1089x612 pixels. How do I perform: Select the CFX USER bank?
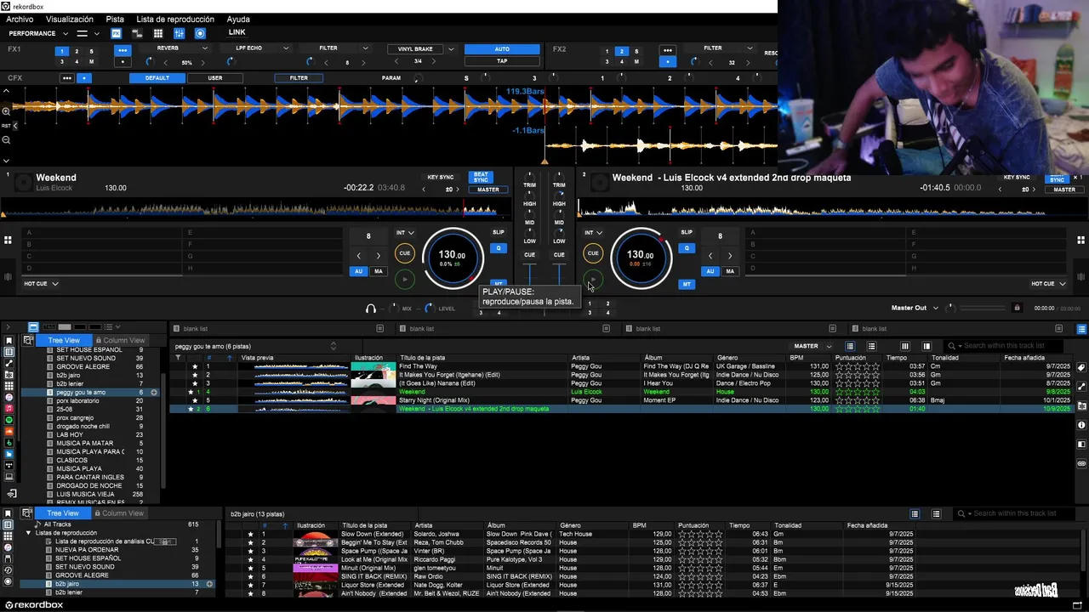point(215,78)
